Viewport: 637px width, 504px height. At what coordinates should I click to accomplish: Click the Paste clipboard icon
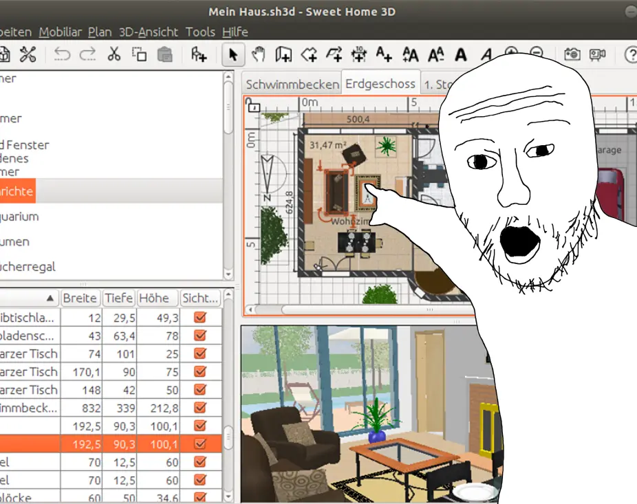164,54
